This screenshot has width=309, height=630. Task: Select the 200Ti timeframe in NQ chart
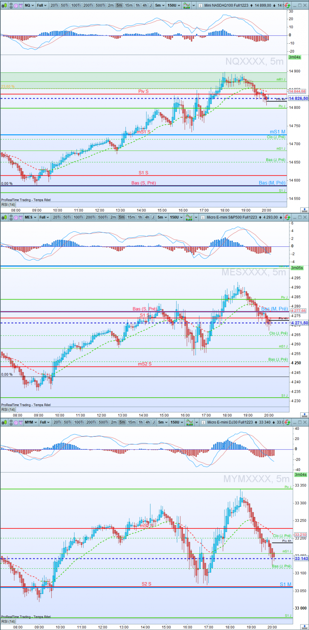(88, 5)
